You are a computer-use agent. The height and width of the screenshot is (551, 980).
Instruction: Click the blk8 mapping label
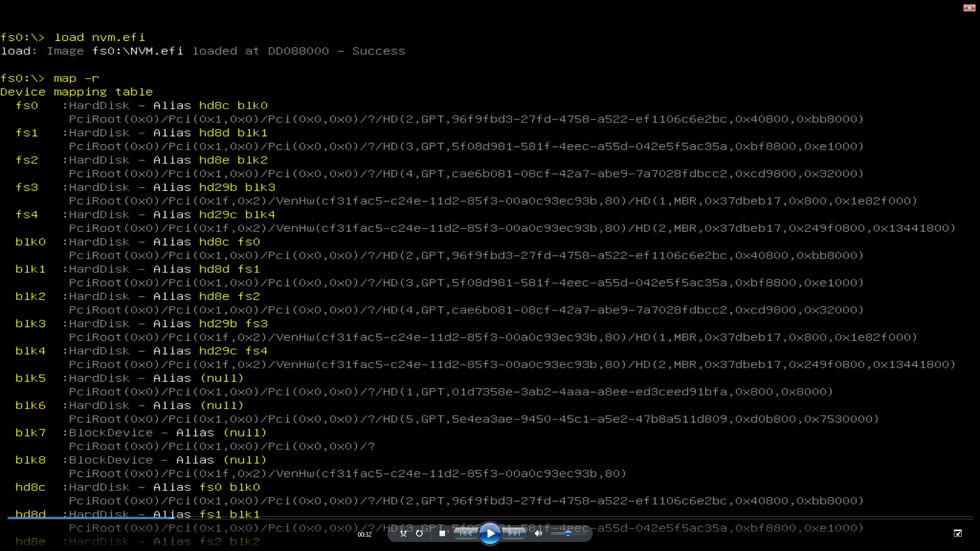point(31,460)
